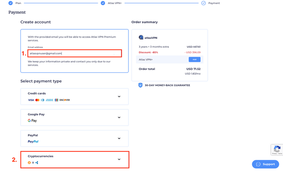Click the 'Order summary' heading

pos(144,22)
